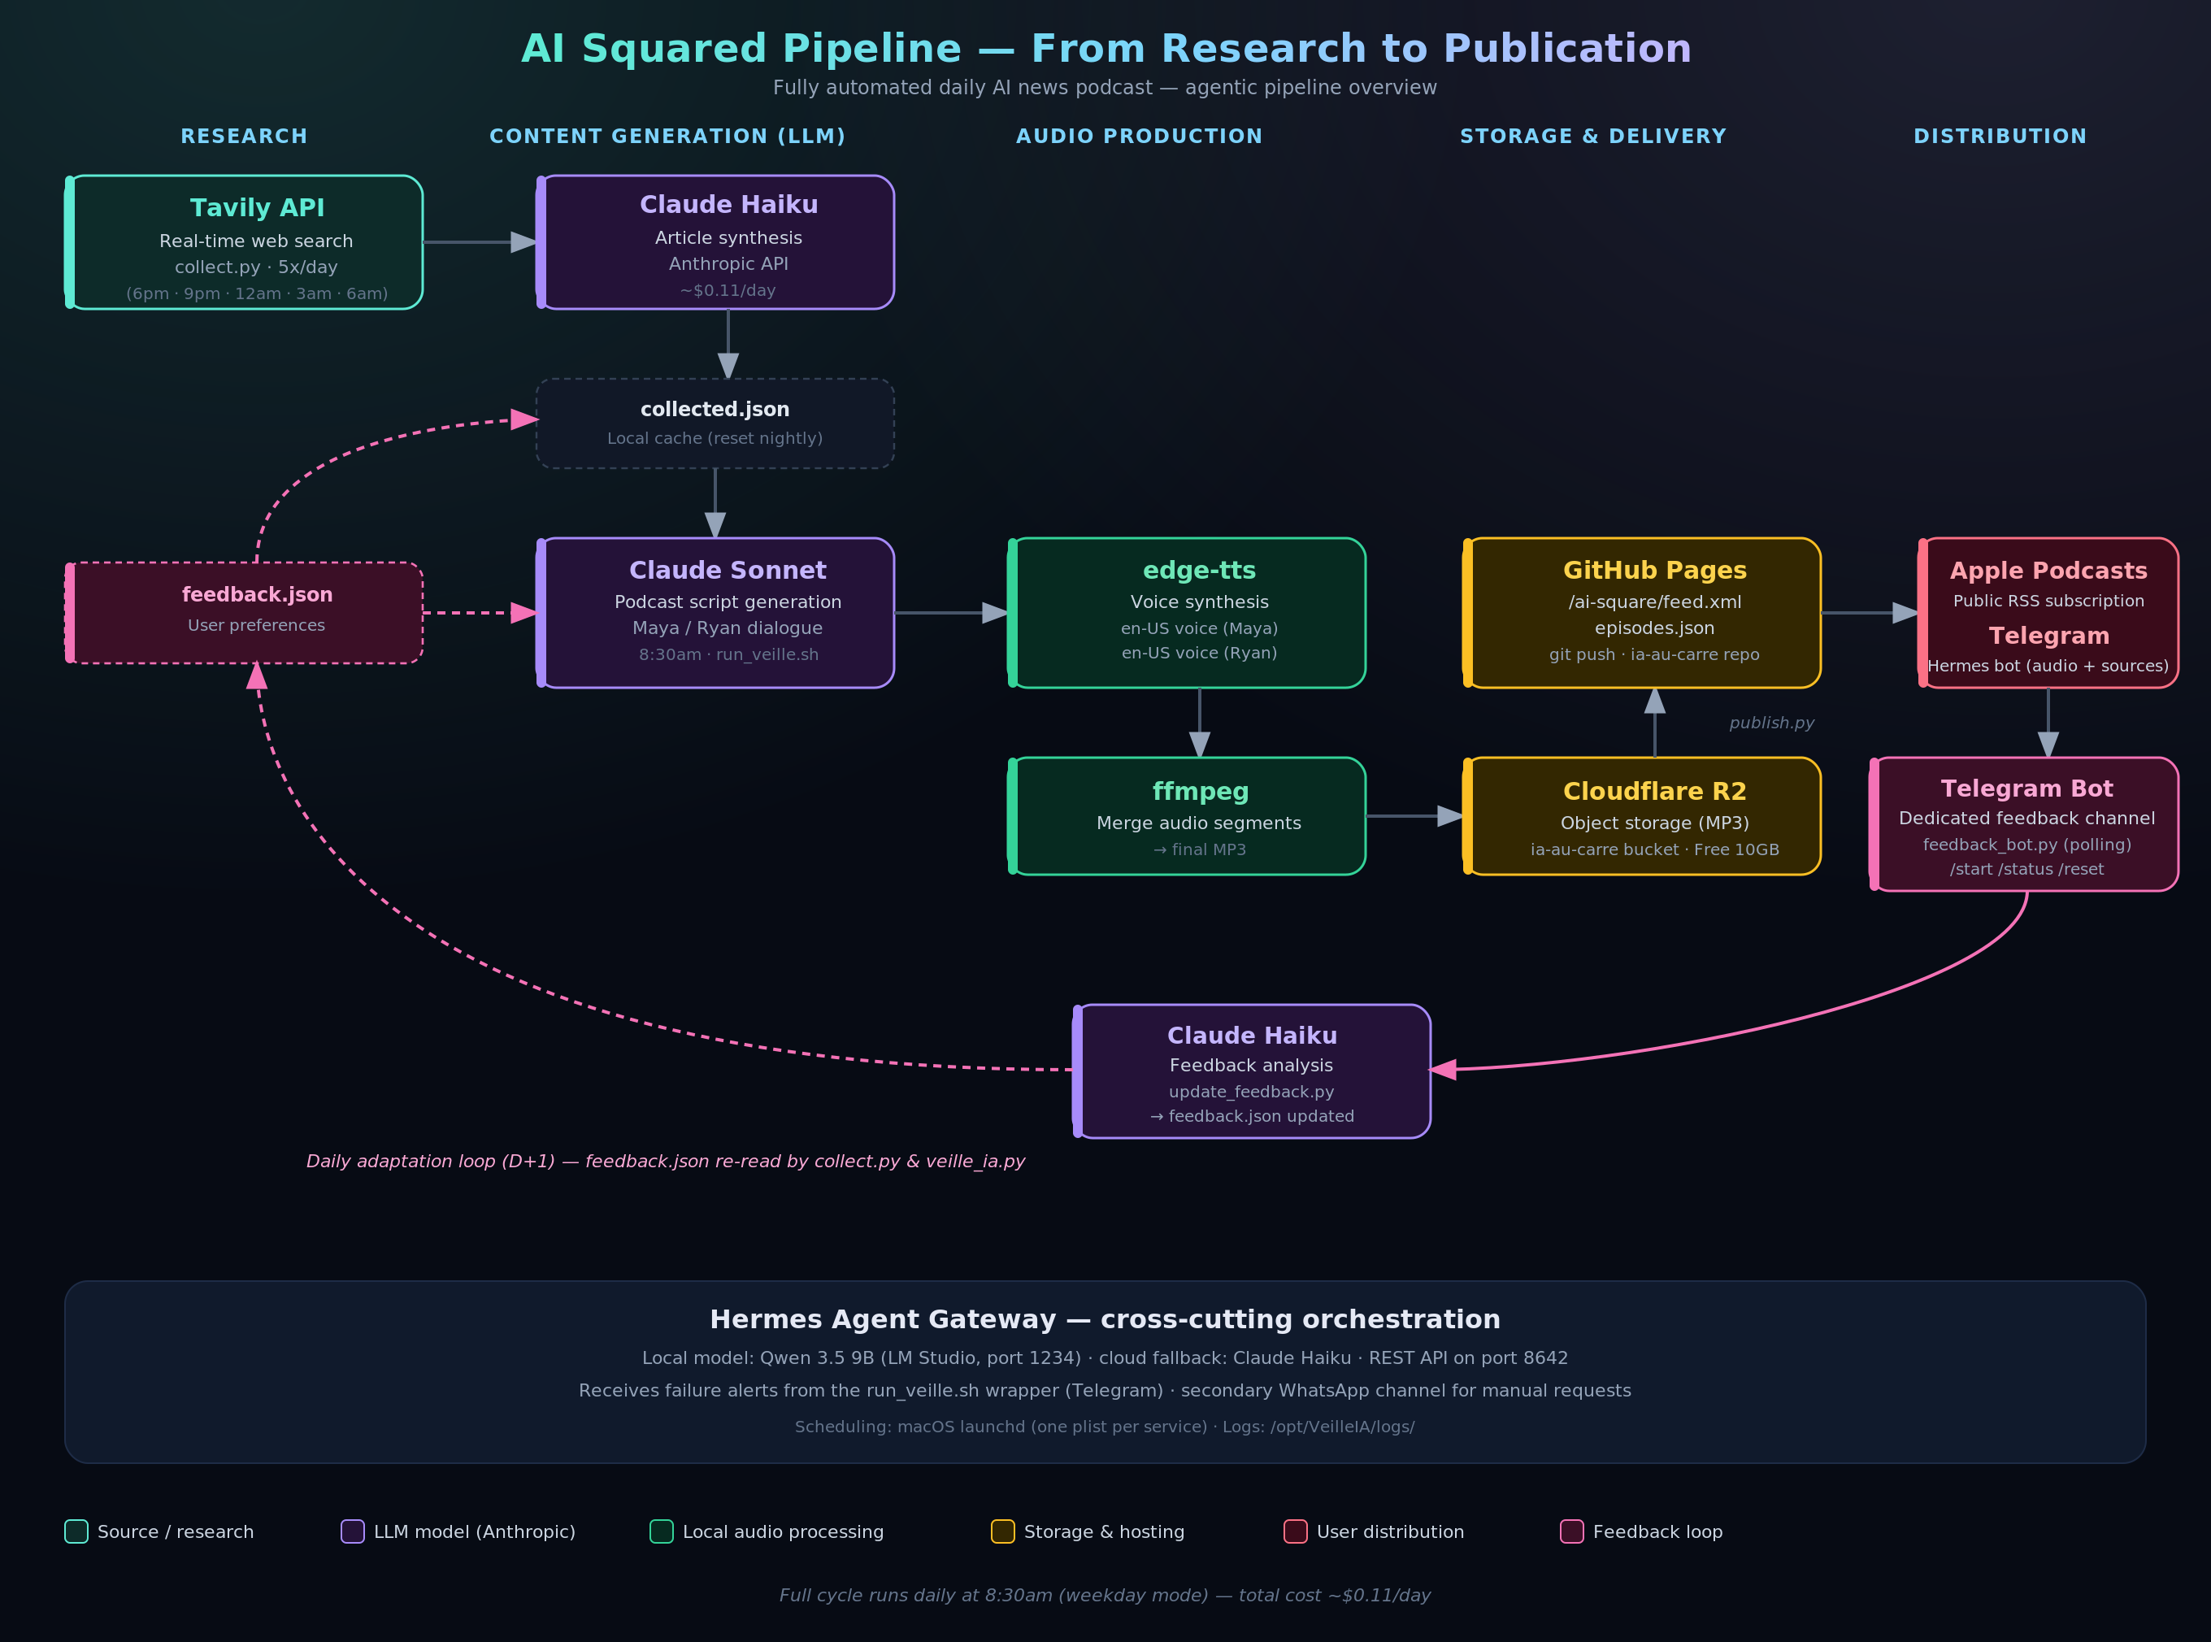Click the main title AI Squared Pipeline
The width and height of the screenshot is (2211, 1642).
[x=1106, y=49]
